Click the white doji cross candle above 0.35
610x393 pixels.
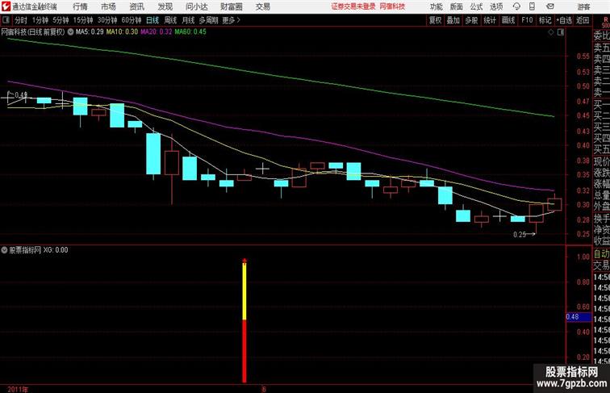[x=262, y=169]
